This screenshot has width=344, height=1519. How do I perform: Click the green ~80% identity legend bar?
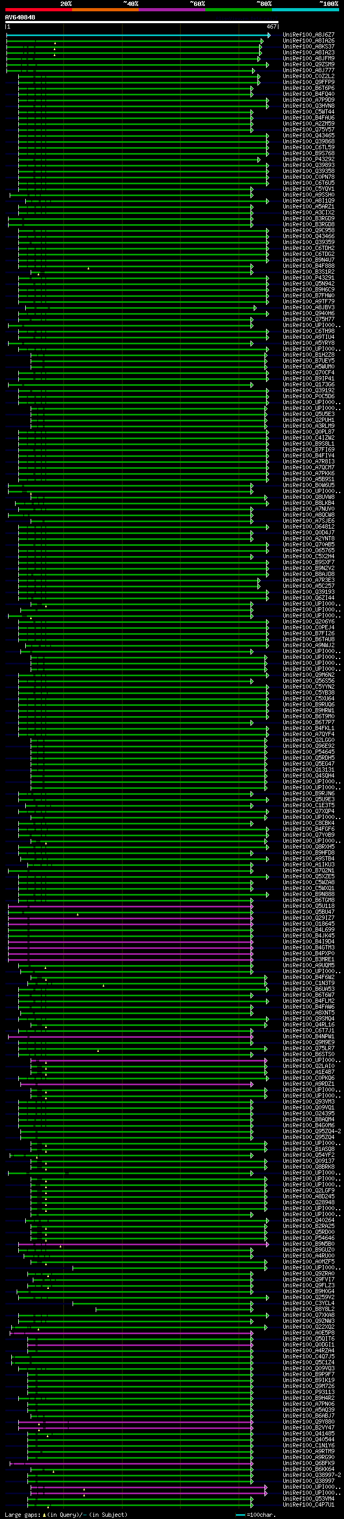point(239,10)
